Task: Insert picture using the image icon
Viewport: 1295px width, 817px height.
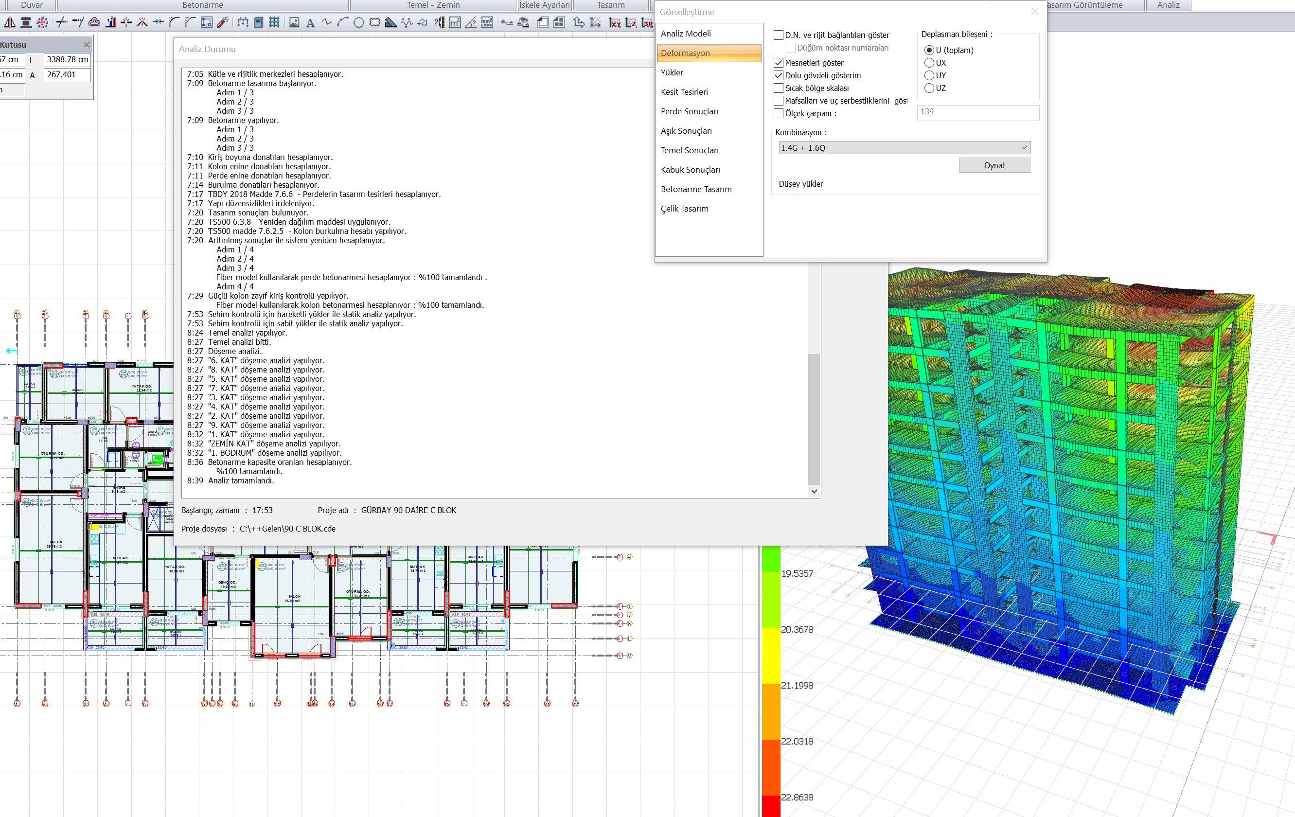Action: point(294,22)
